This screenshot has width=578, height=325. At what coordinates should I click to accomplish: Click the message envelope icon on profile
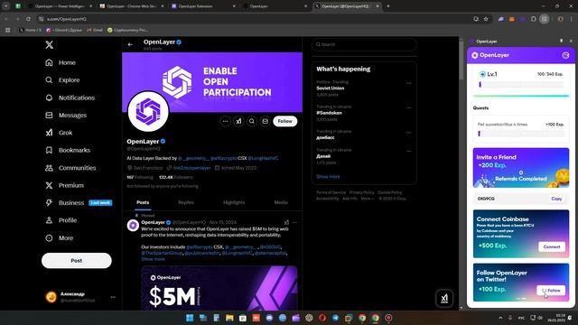click(x=265, y=121)
